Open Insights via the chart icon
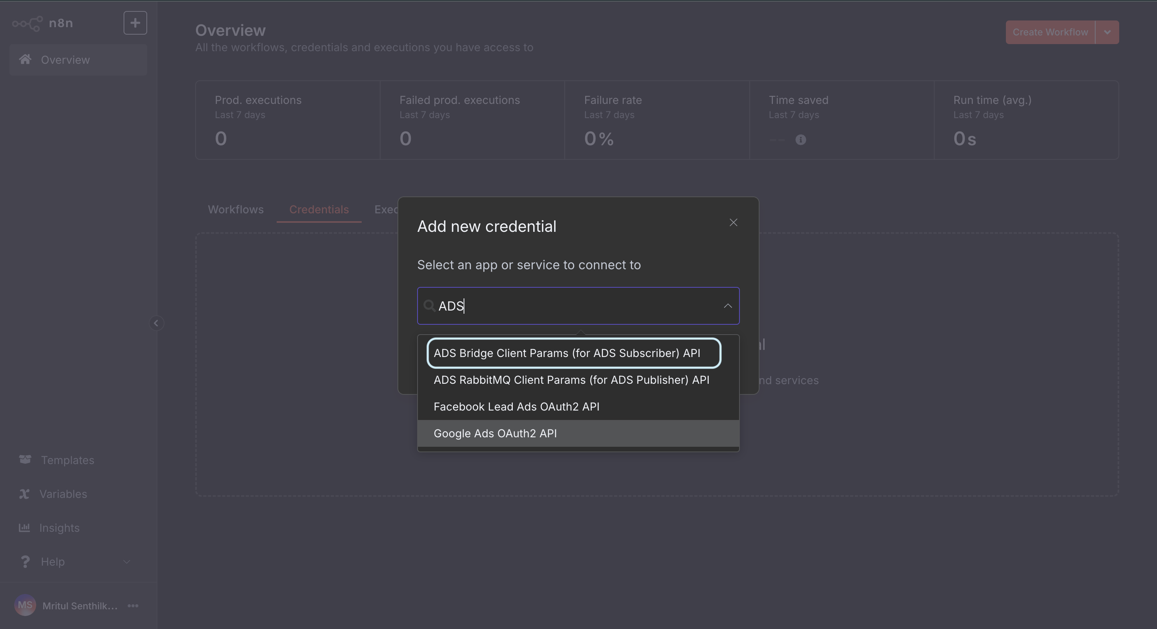The width and height of the screenshot is (1157, 629). coord(25,527)
